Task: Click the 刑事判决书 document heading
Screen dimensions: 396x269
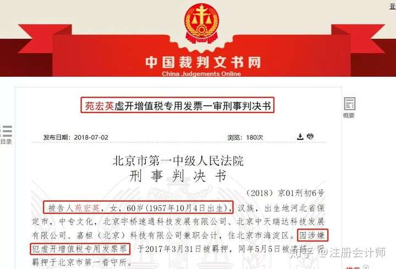Action: (178, 176)
